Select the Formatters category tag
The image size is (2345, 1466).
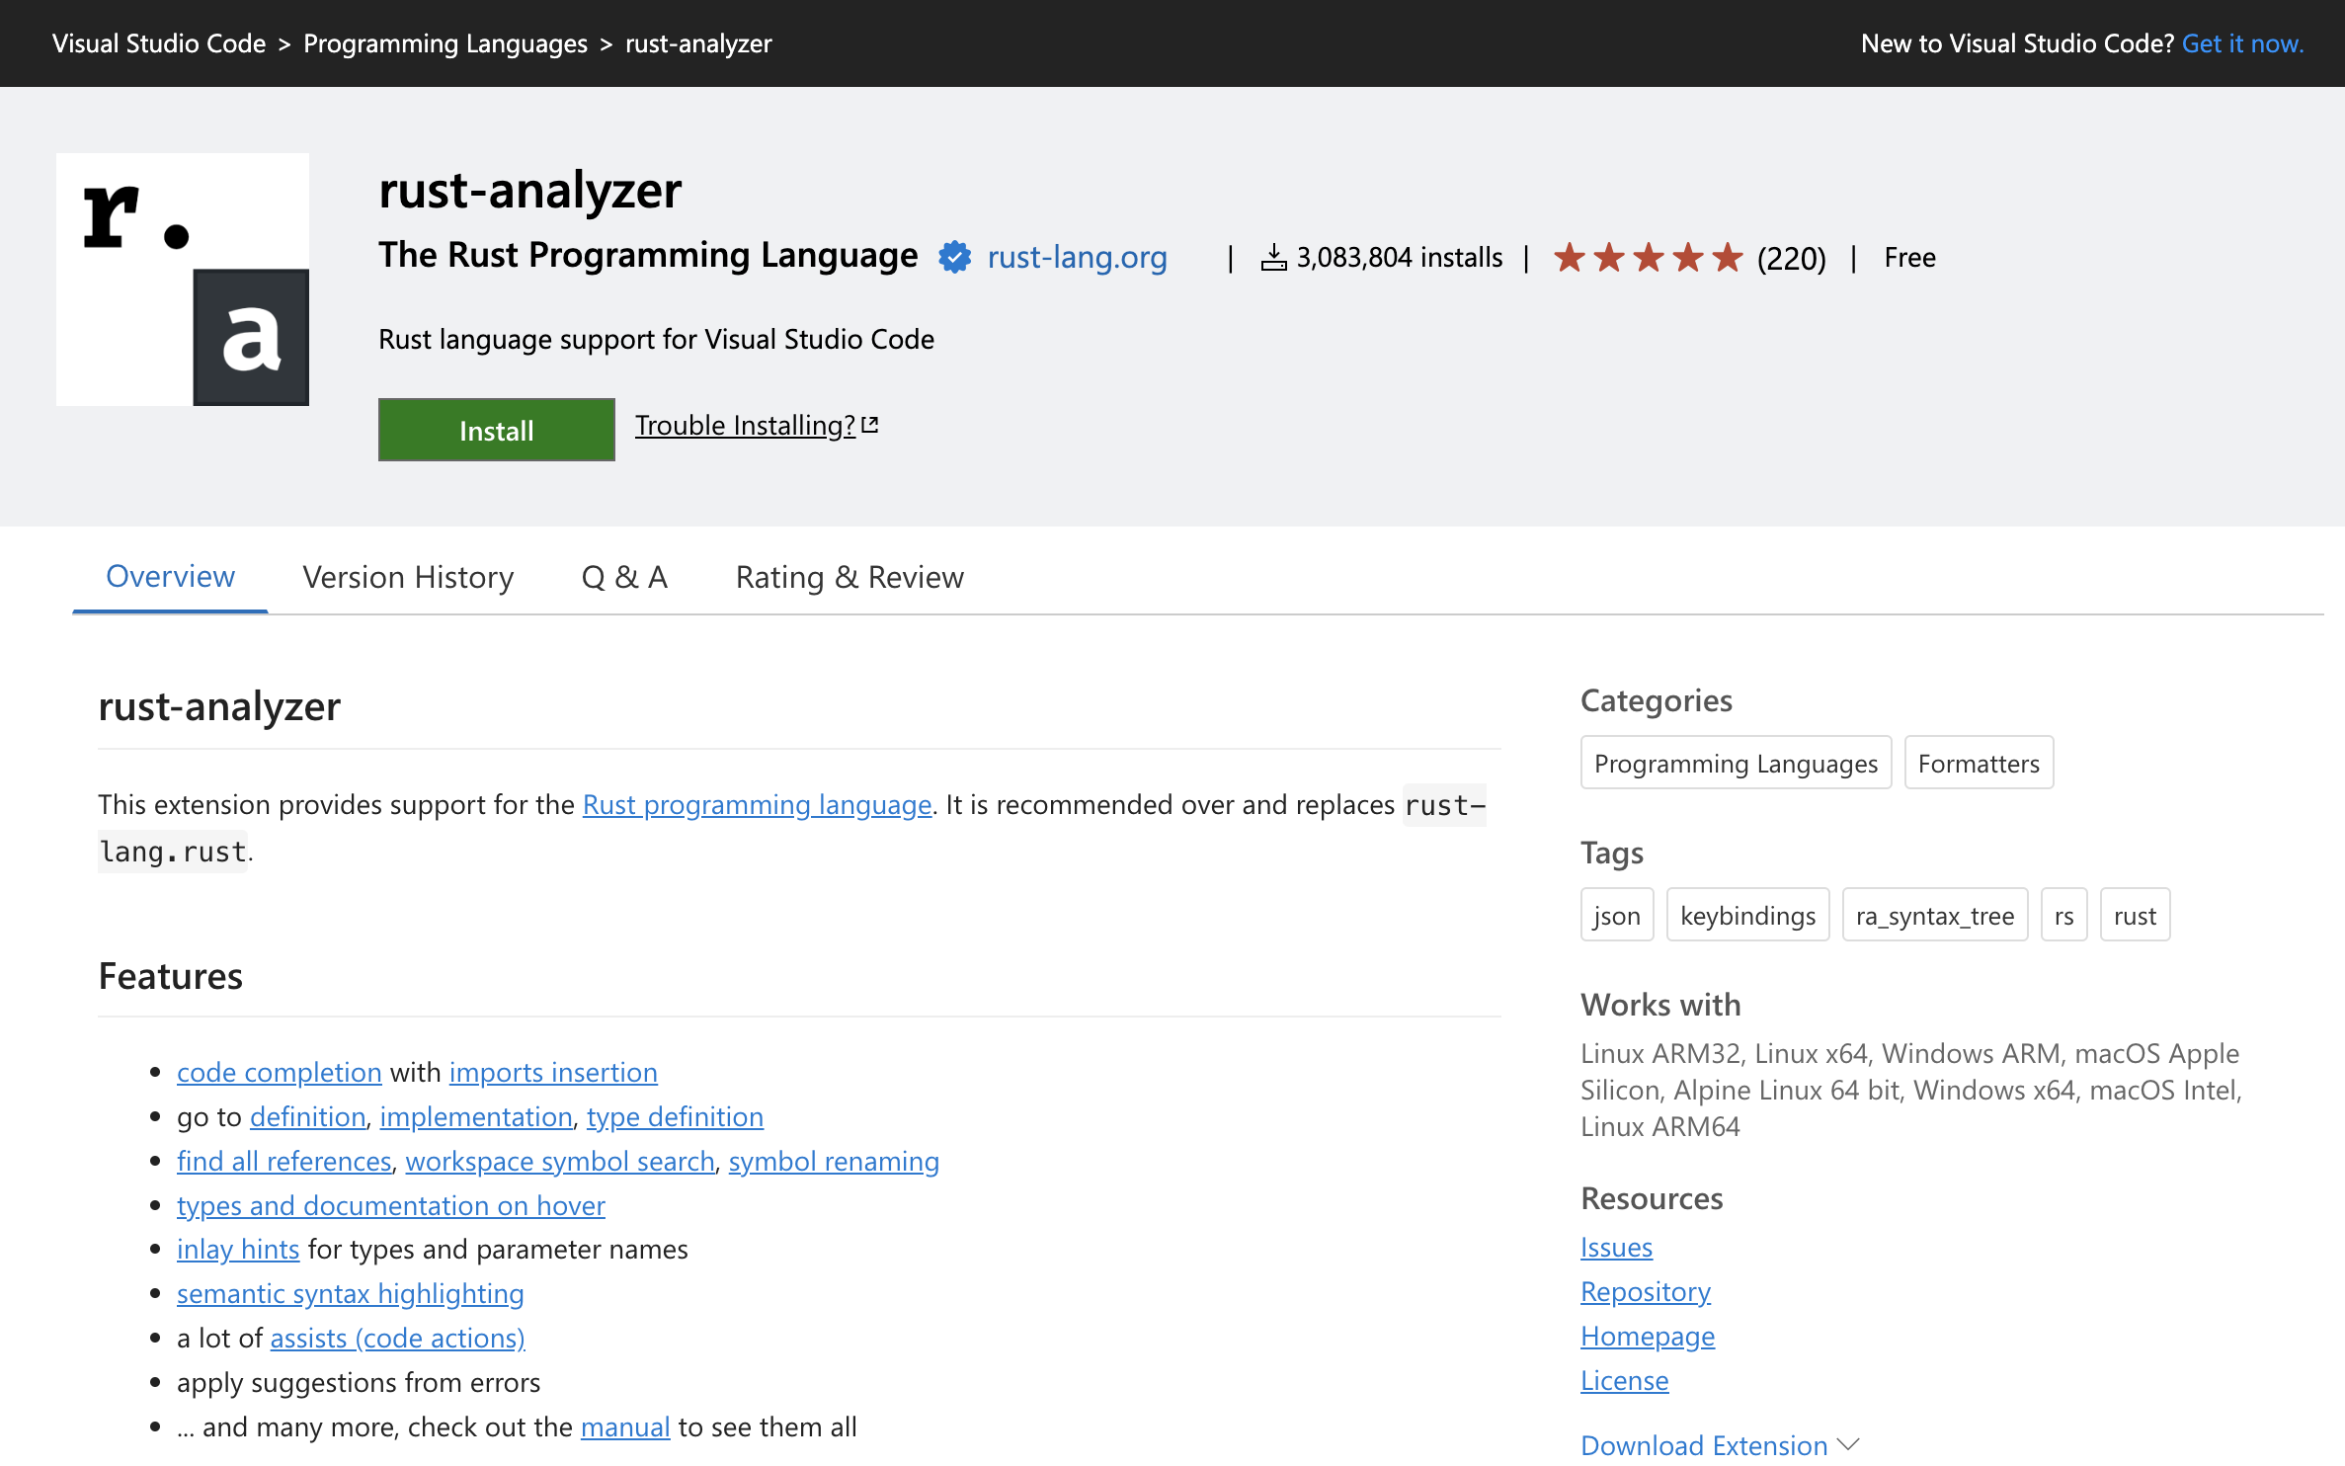tap(1979, 763)
